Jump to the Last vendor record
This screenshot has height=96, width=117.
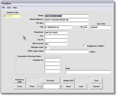(x=81, y=86)
